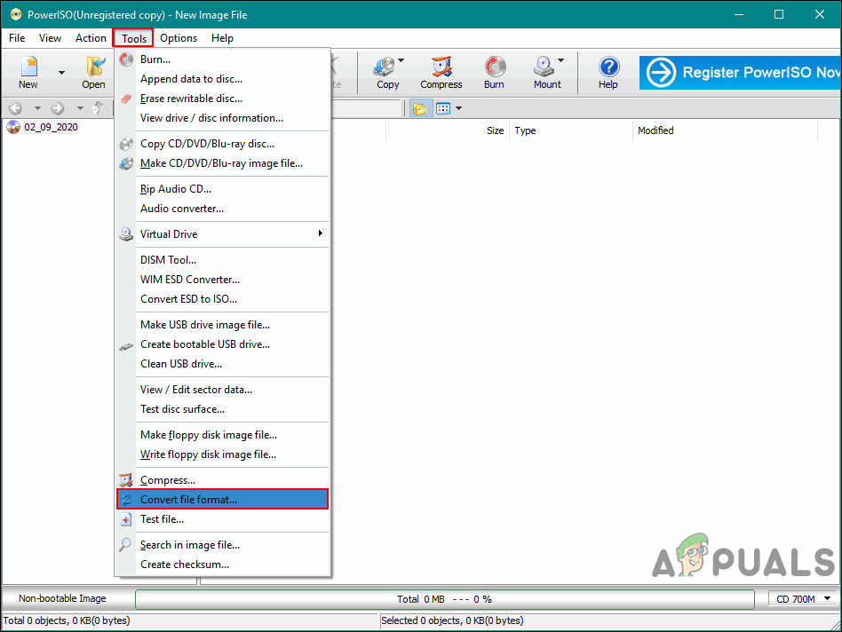Click the view layout icon on the address bar
Image resolution: width=842 pixels, height=632 pixels.
pos(441,107)
